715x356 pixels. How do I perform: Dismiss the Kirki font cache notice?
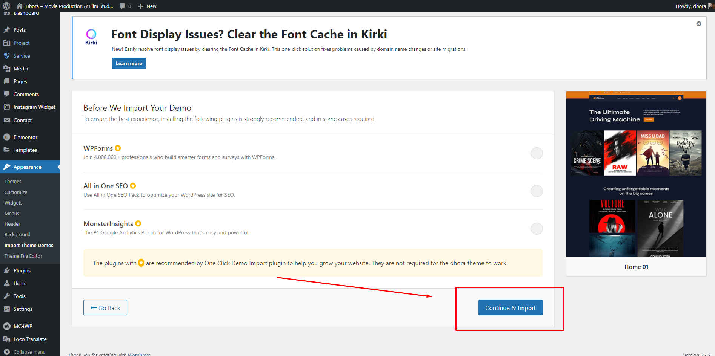point(699,24)
